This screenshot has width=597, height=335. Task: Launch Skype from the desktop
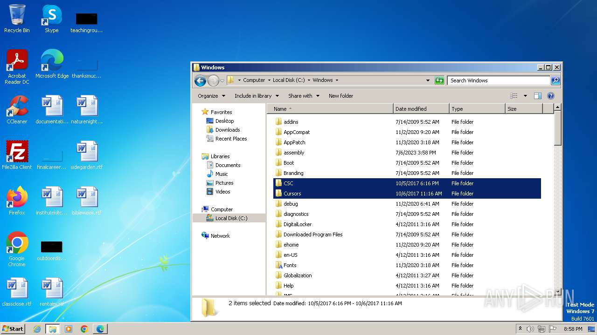pyautogui.click(x=52, y=19)
